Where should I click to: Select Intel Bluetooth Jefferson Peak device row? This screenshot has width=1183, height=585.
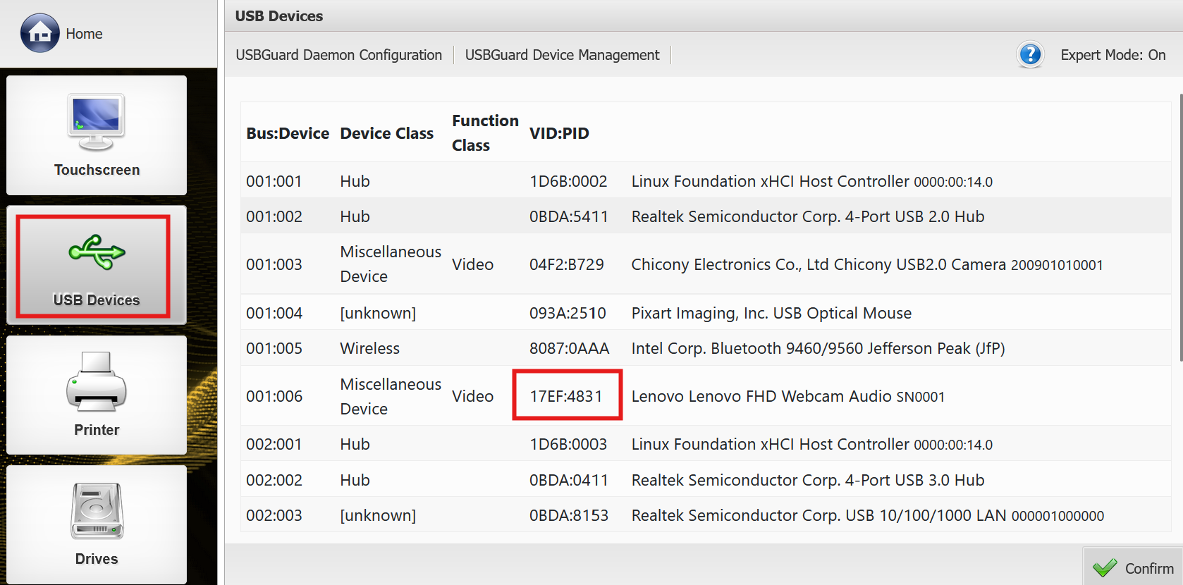coord(818,348)
